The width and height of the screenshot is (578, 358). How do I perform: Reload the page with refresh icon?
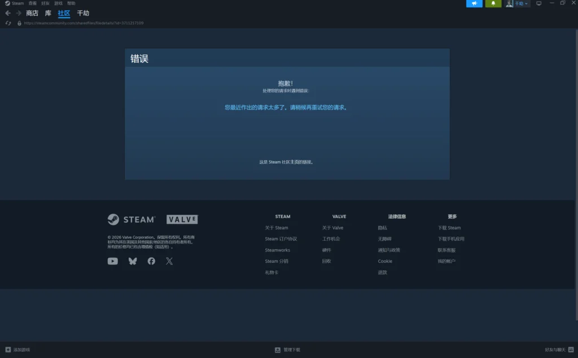click(8, 23)
